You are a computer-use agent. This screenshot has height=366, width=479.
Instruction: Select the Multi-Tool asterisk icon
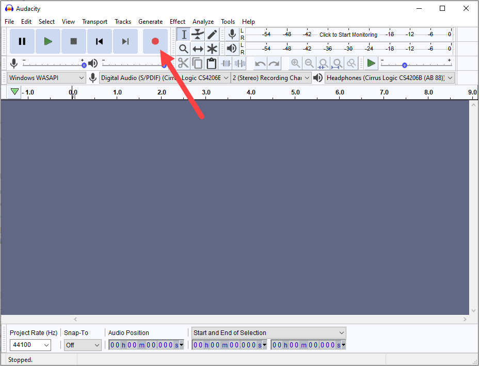click(x=212, y=49)
